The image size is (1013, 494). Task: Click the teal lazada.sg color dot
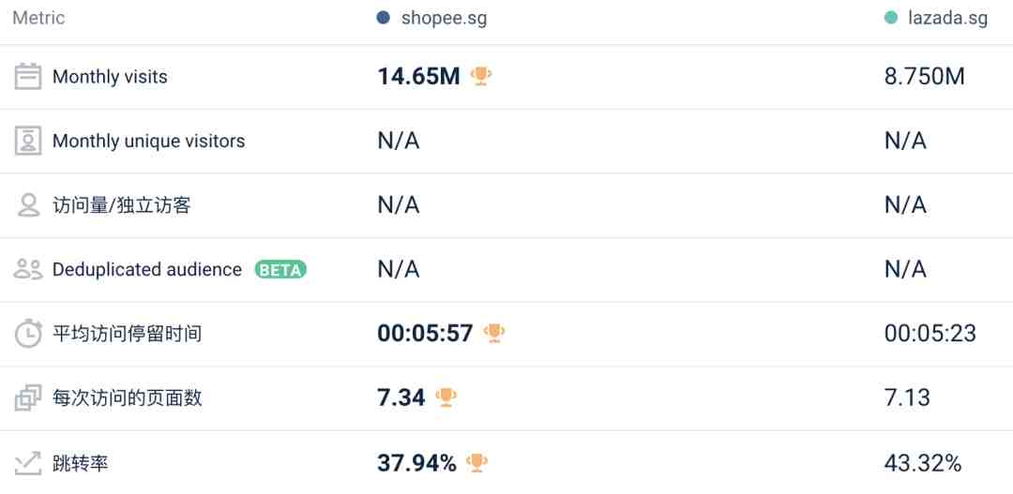(x=890, y=18)
